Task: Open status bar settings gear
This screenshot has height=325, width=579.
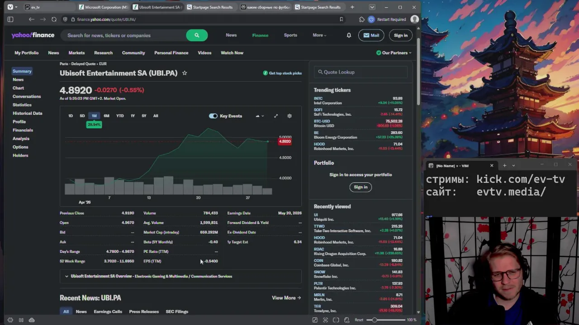Action: (10, 320)
